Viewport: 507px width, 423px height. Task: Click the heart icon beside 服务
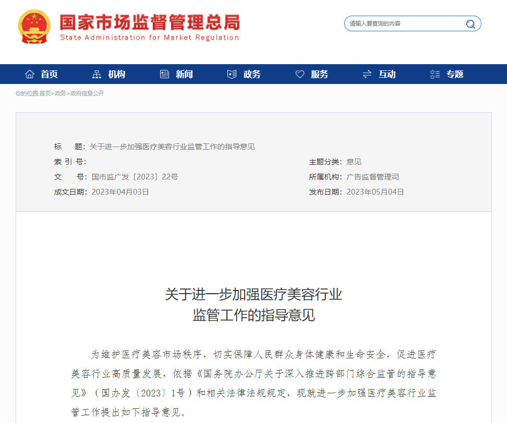click(x=300, y=75)
